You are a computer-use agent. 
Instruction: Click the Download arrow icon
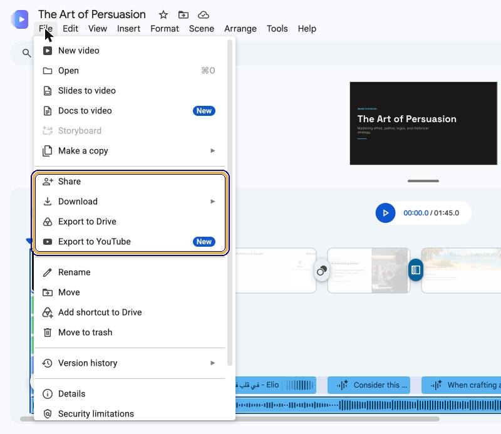click(48, 201)
